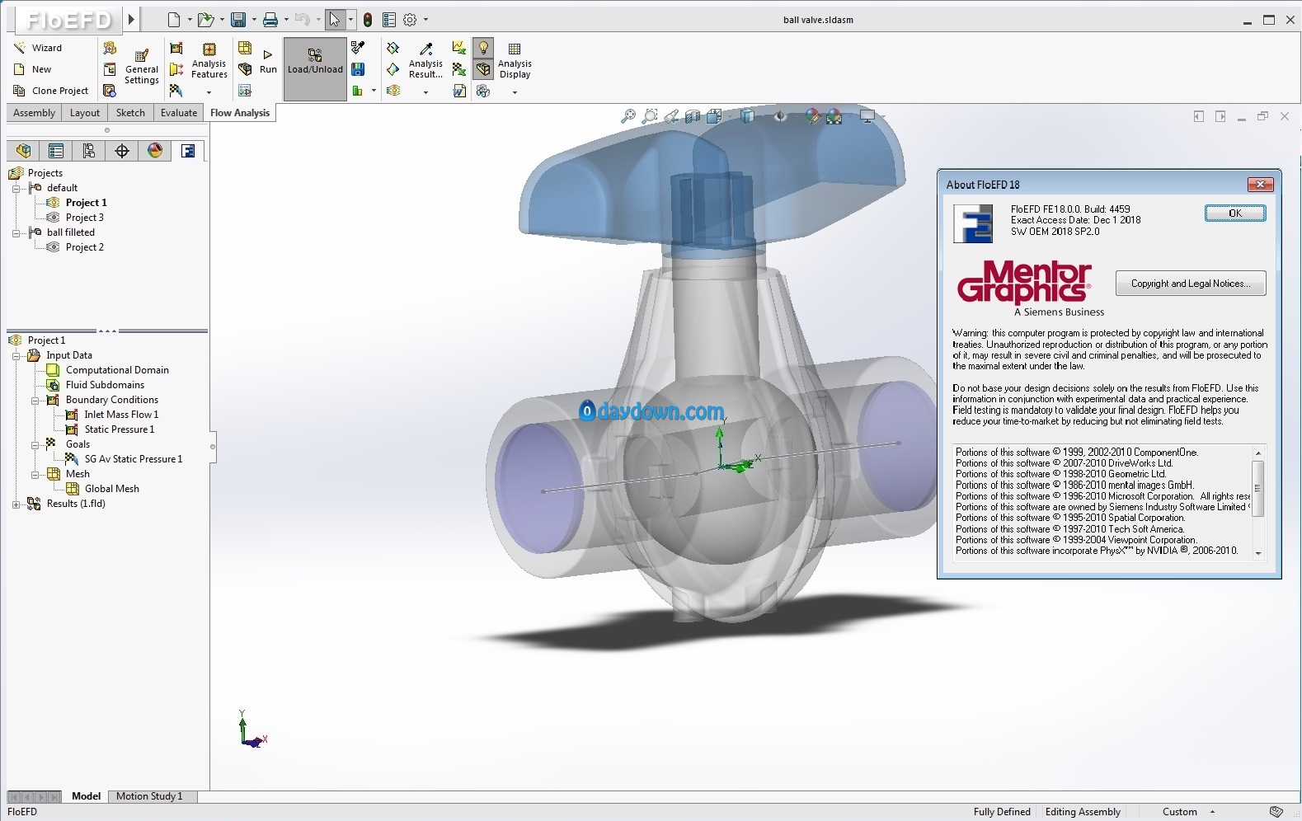The width and height of the screenshot is (1302, 821).
Task: Click the Open document icon
Action: click(x=205, y=20)
